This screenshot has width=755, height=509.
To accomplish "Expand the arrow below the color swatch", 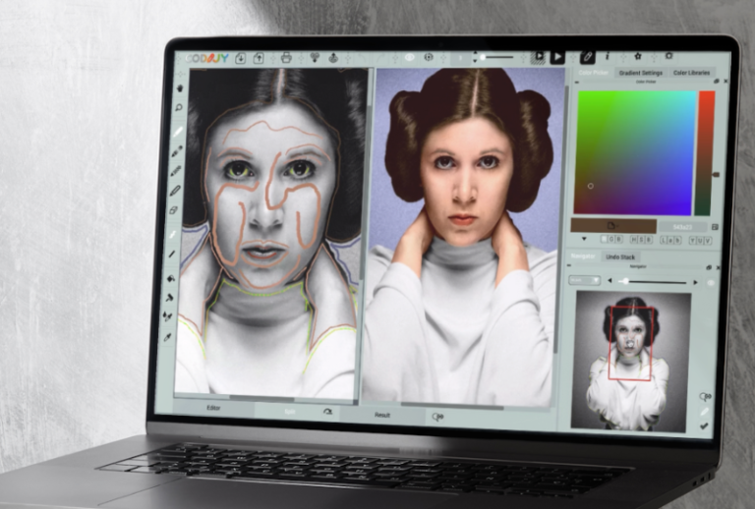I will 586,239.
